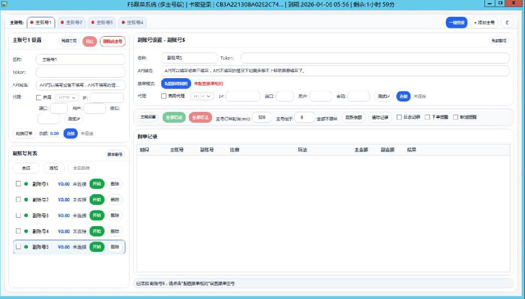Click the 用户 field in 主账号1 设置
This screenshot has width=525, height=299.
94,108
